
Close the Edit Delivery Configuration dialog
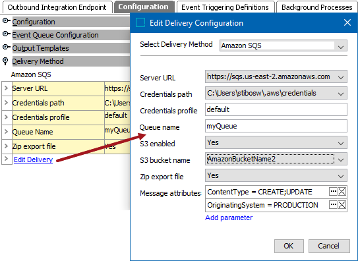[x=347, y=22]
